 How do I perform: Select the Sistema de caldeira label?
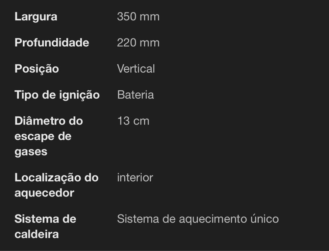point(45,226)
